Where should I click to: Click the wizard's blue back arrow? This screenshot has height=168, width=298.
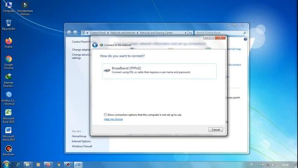pos(95,45)
